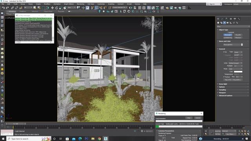
Task: Open the white light Color swatch
Action: pyautogui.click(x=238, y=72)
